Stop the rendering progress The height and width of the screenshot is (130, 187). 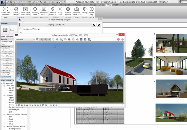click(x=99, y=25)
